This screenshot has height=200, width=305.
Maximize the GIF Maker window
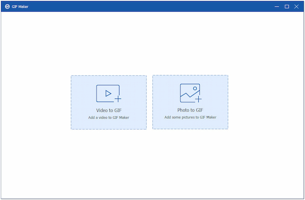pos(287,7)
